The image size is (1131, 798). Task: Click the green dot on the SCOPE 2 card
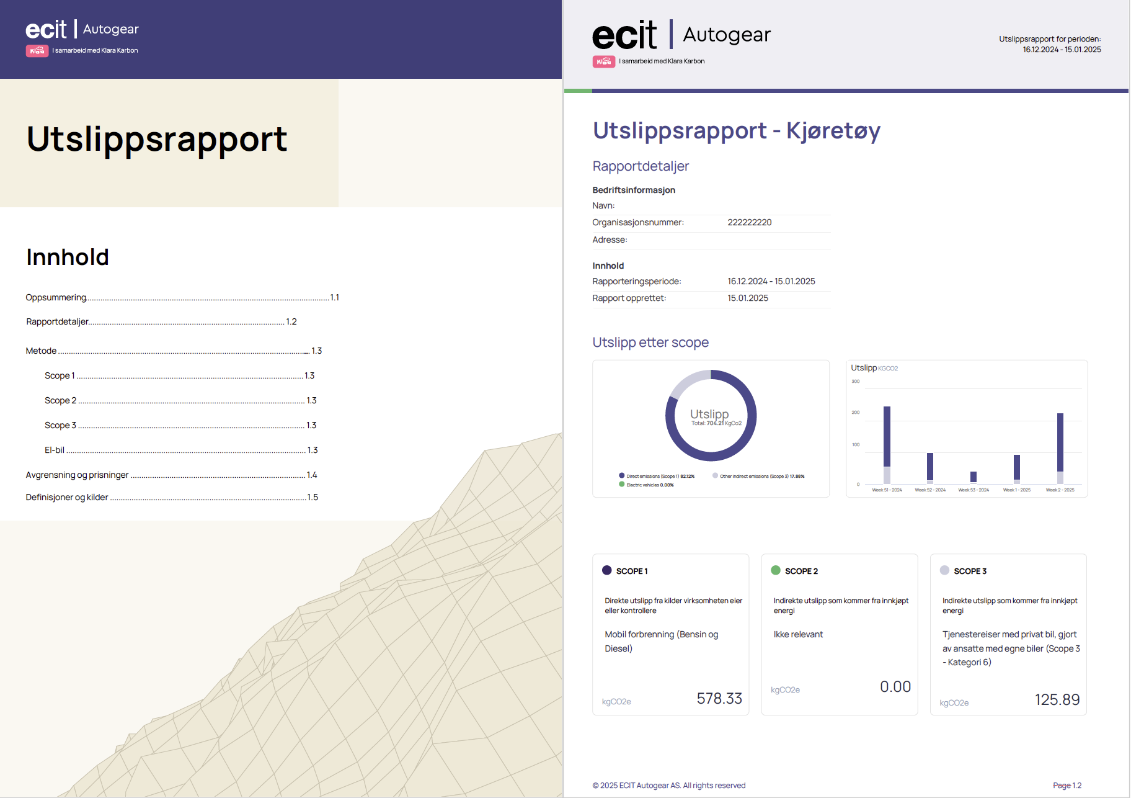pyautogui.click(x=775, y=570)
